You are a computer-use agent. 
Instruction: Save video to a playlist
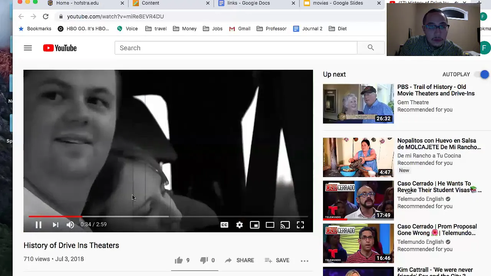click(x=277, y=260)
